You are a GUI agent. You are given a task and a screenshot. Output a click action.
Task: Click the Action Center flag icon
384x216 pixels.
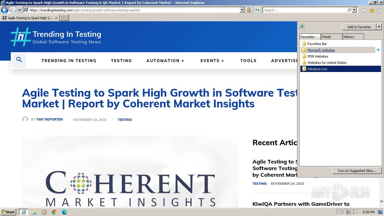[355, 212]
